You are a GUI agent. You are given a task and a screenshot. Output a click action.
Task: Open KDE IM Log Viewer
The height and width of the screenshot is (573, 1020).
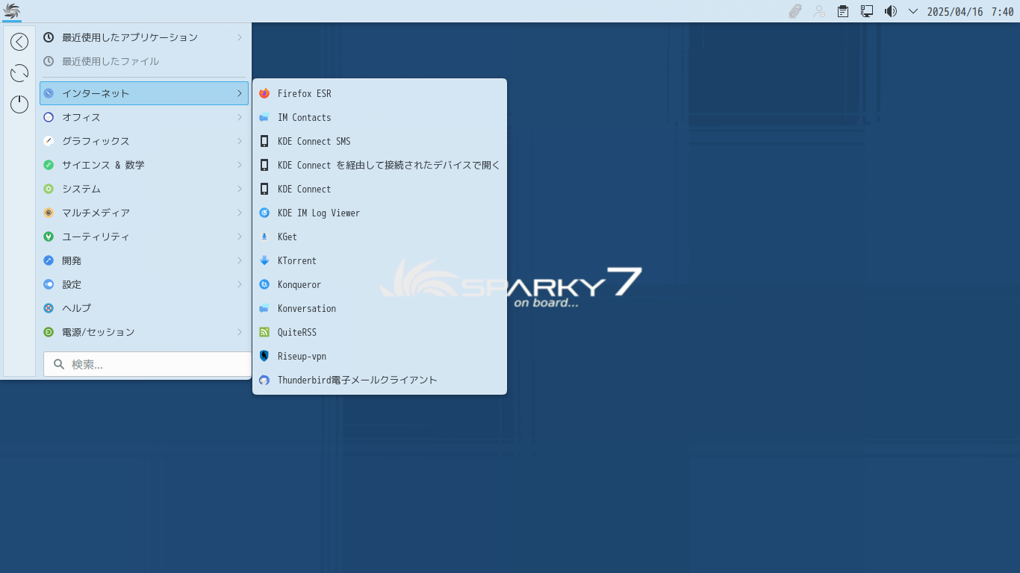pos(318,213)
